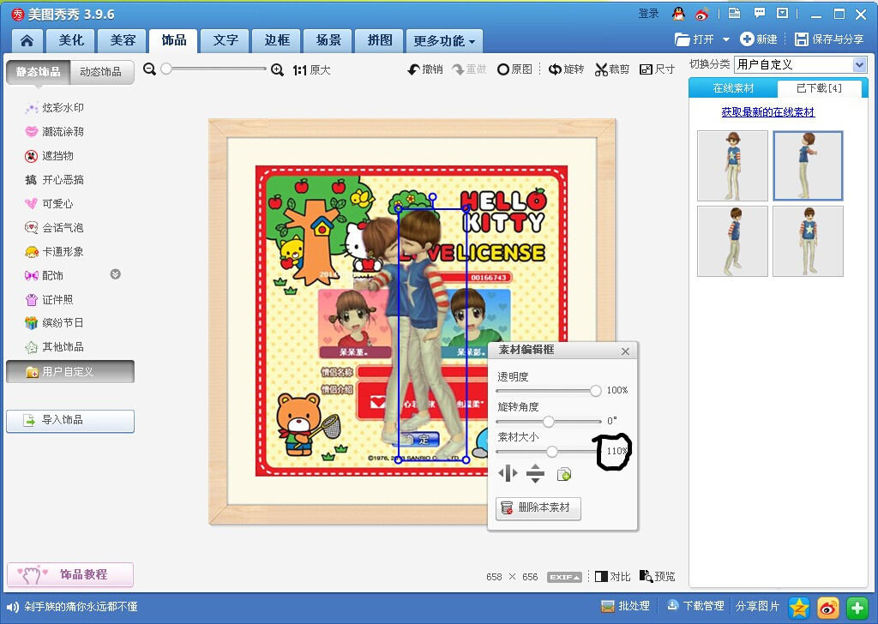Adjust the 透明度 opacity slider

(x=595, y=391)
